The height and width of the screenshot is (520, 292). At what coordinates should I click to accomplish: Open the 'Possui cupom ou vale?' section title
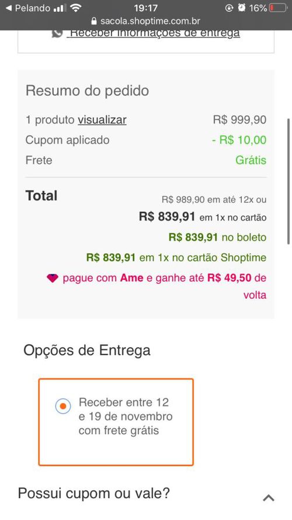point(93,493)
